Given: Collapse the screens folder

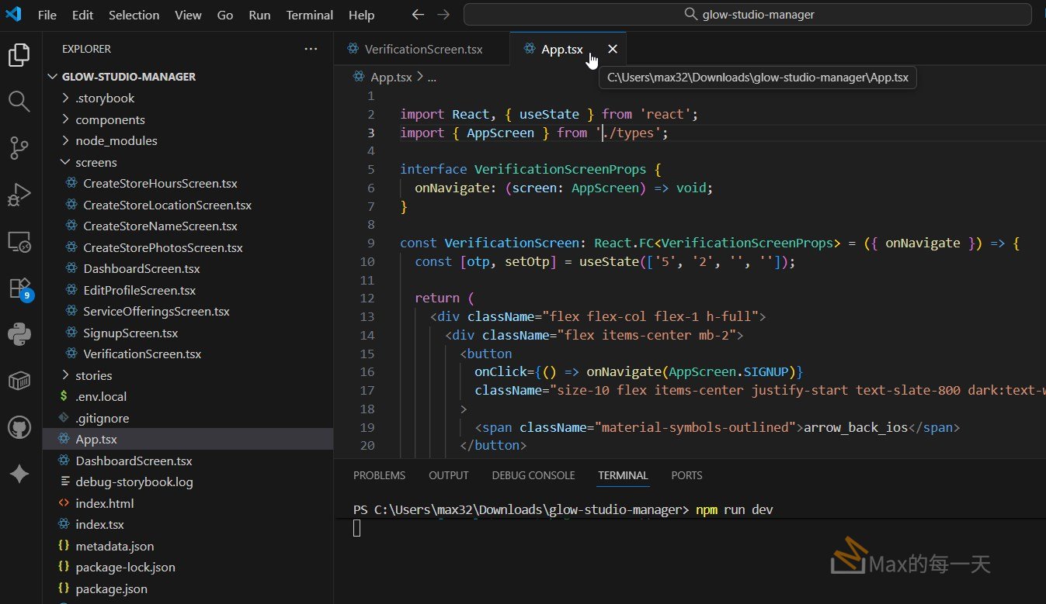Looking at the screenshot, I should pos(96,162).
